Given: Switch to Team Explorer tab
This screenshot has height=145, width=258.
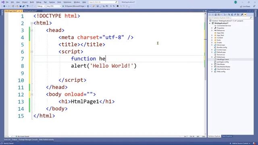Looking at the screenshot, I should [227, 136].
